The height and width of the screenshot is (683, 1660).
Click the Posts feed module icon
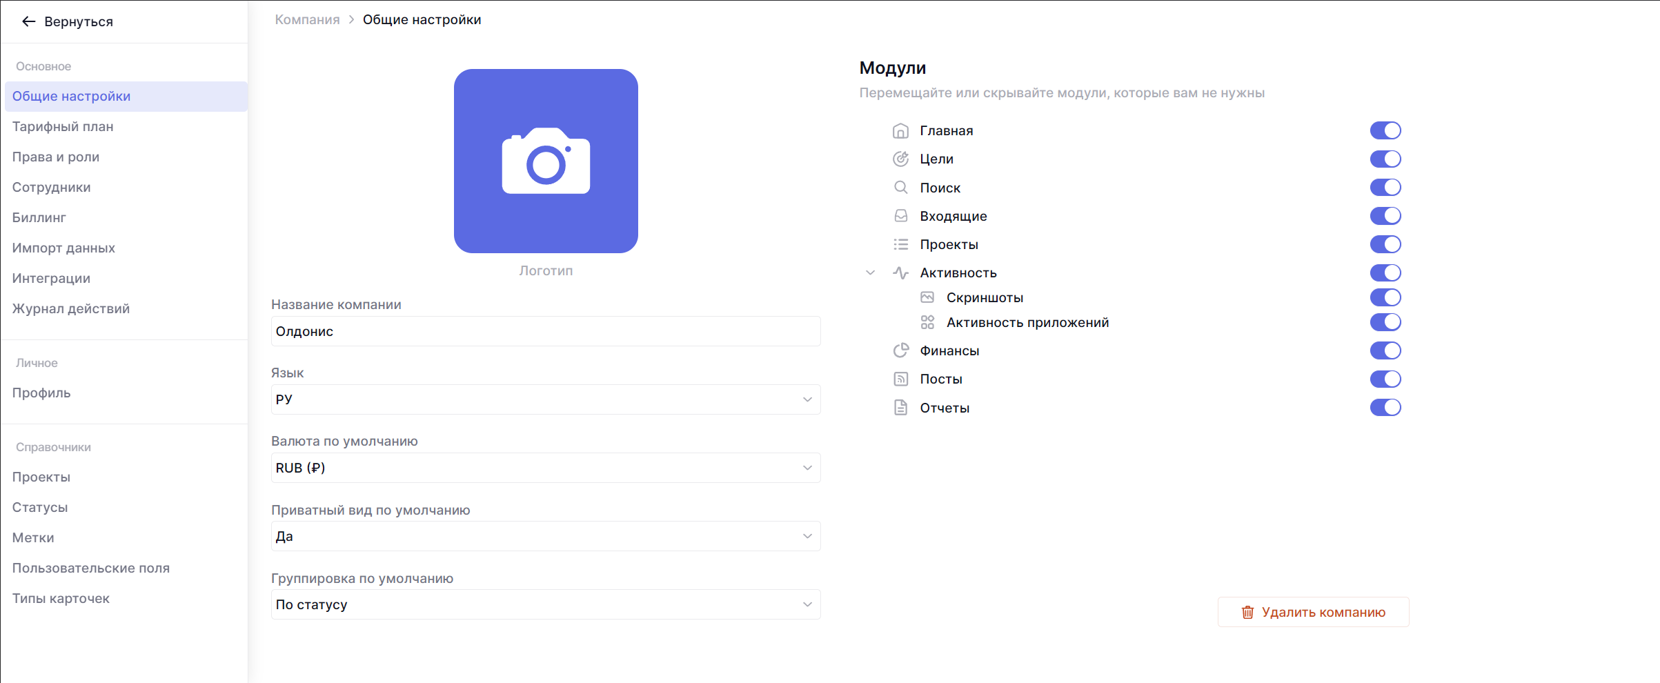[x=900, y=379]
